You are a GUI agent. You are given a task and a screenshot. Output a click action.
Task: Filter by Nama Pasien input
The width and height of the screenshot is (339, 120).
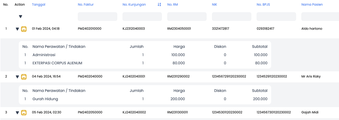click(x=320, y=16)
